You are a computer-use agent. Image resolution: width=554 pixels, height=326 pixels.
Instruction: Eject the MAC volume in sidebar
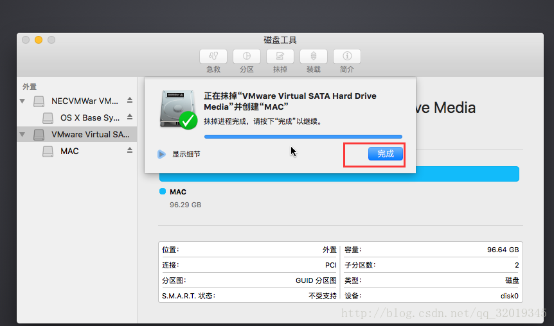(130, 150)
